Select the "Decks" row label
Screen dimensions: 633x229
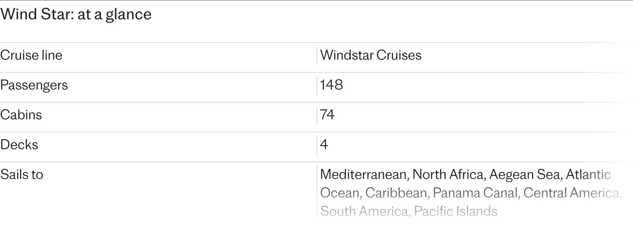click(x=19, y=144)
